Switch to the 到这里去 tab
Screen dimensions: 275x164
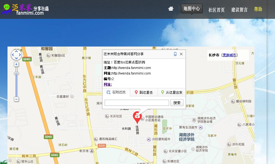pyautogui.click(x=144, y=92)
